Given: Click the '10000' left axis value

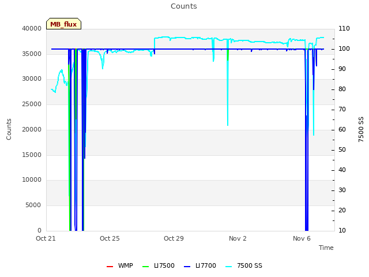Looking at the screenshot, I should click(32, 180).
